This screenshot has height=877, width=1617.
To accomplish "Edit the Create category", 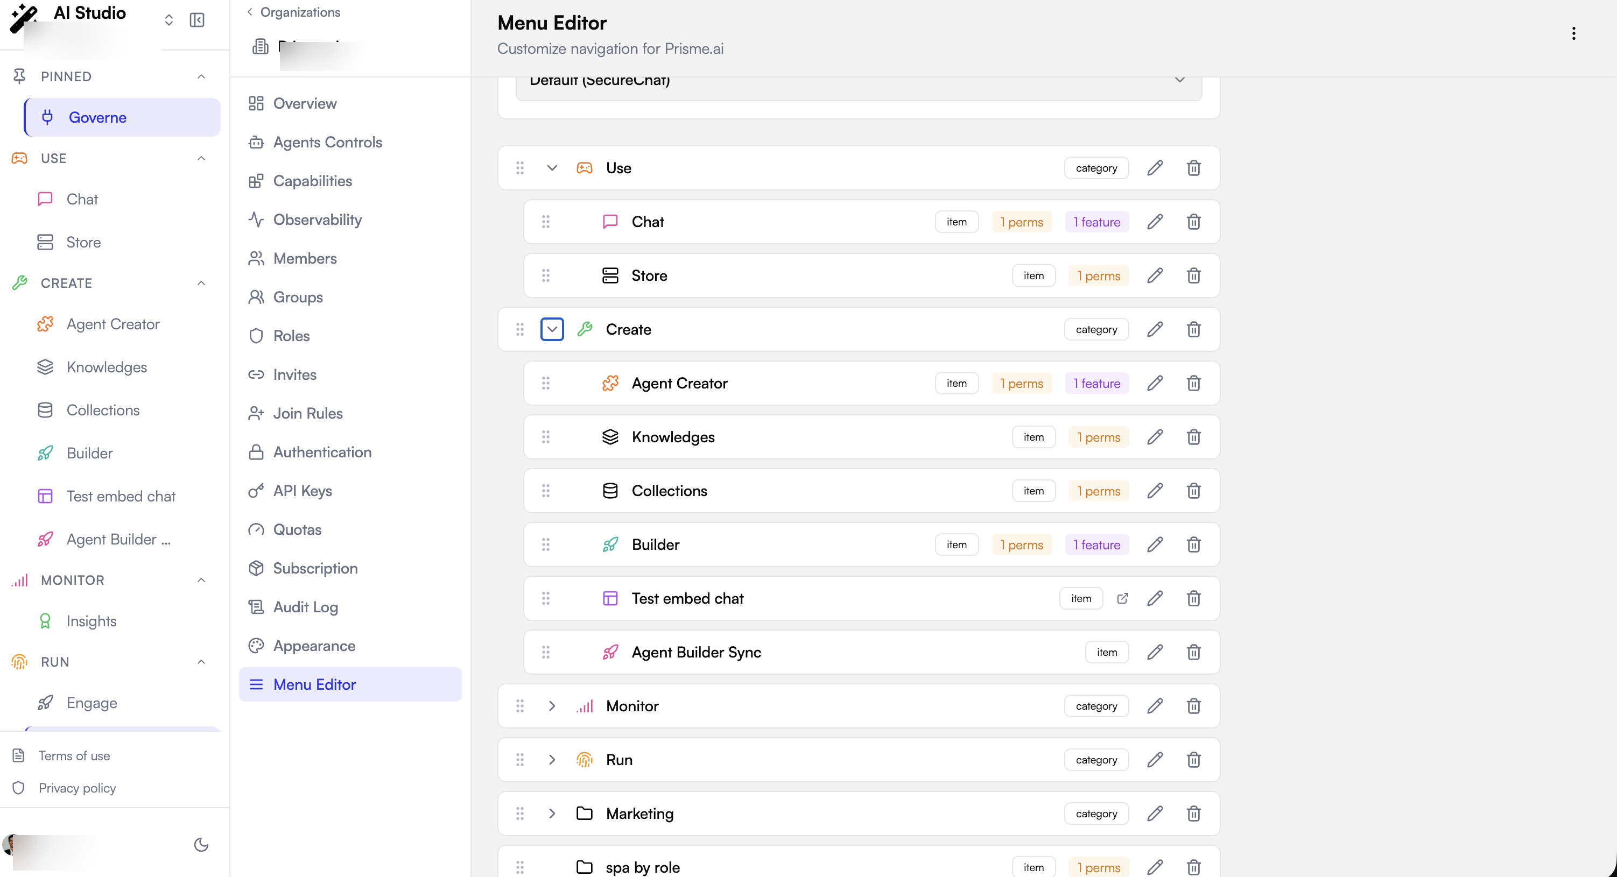I will [1155, 329].
